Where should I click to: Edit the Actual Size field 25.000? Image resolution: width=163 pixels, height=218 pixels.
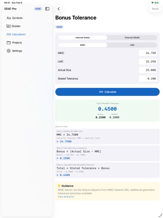(148, 70)
